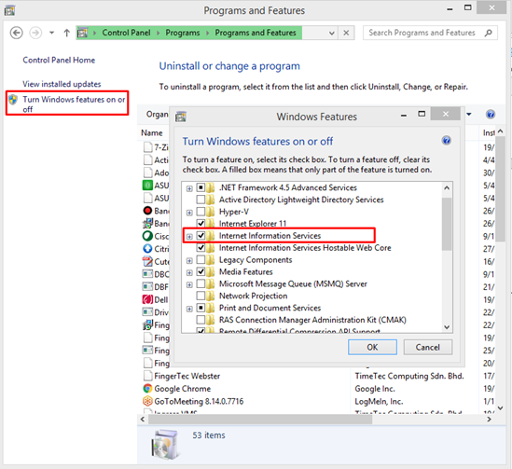Image resolution: width=512 pixels, height=469 pixels.
Task: Click Cancel in Windows Features dialog
Action: point(428,347)
